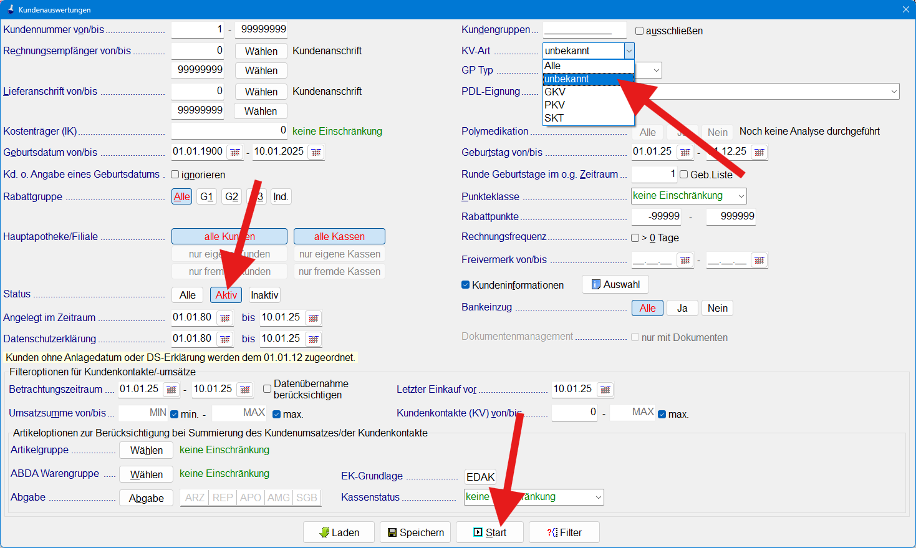
Task: Open calendar picker for Geburtsdatum start date
Action: click(x=234, y=152)
